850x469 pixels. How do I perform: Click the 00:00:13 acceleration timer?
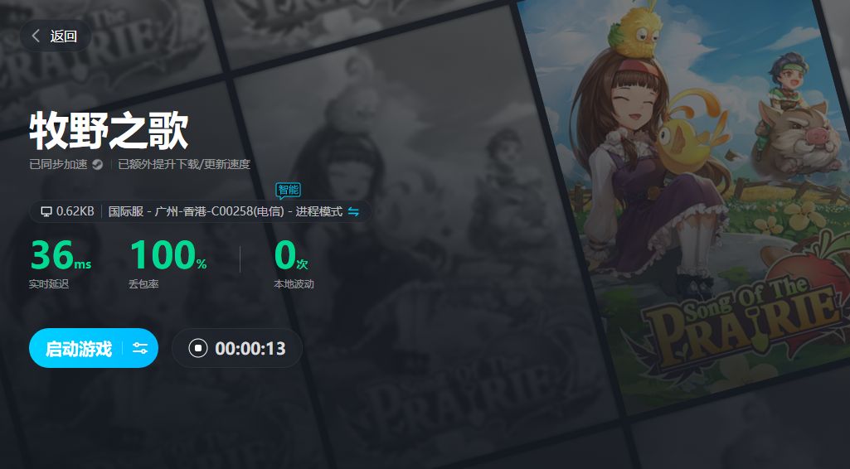[250, 348]
